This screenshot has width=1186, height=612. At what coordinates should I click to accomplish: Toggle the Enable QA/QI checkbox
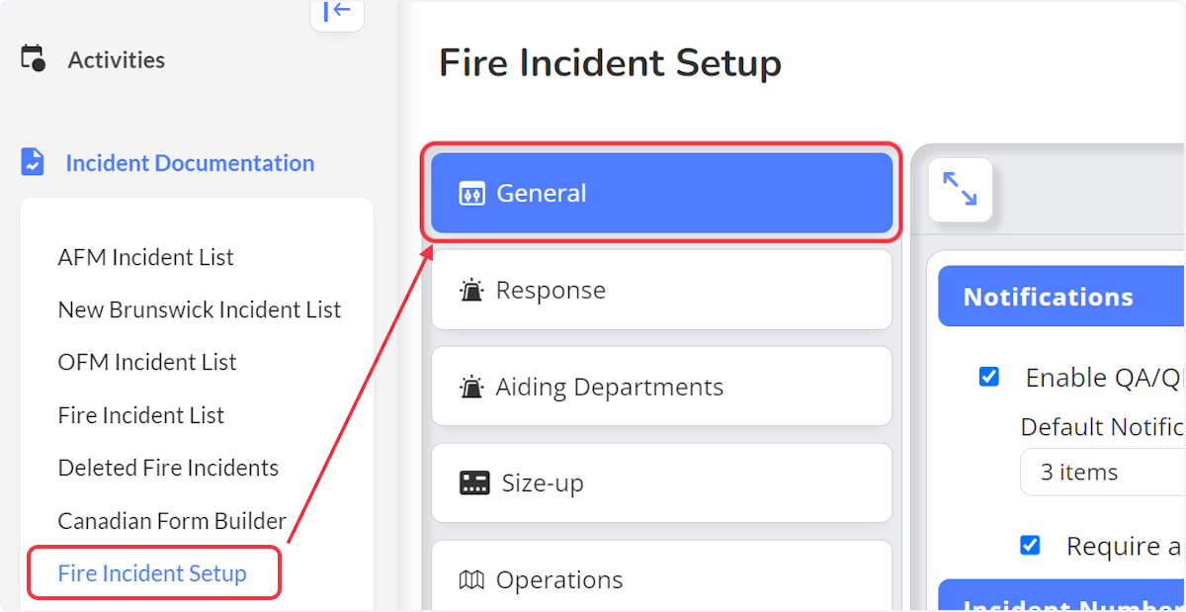988,377
